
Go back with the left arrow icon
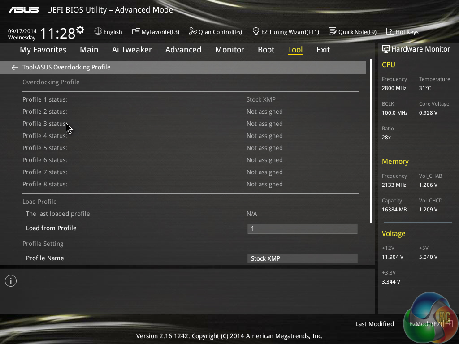coord(15,68)
